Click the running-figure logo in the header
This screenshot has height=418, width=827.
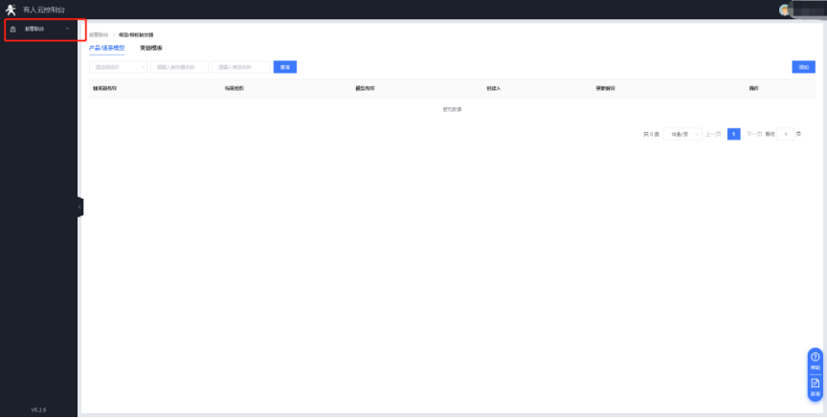coord(11,10)
